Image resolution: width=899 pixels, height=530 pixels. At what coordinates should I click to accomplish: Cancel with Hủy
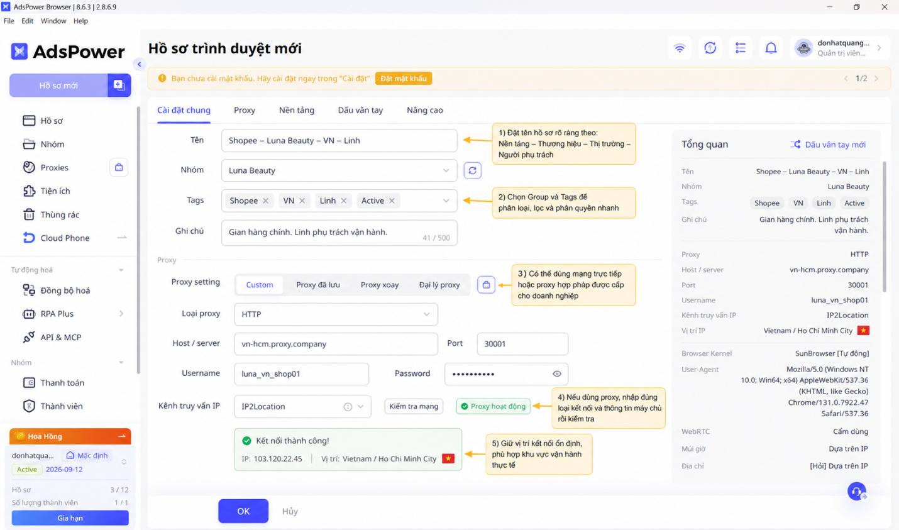pyautogui.click(x=290, y=511)
